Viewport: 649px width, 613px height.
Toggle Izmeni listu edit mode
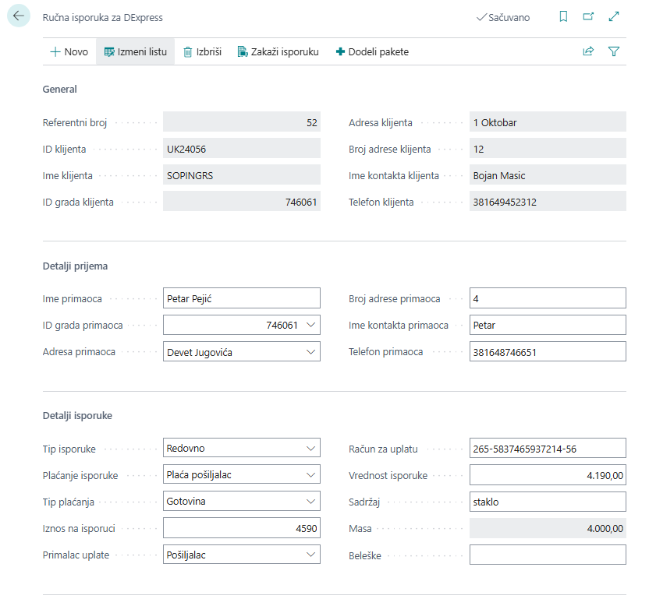pyautogui.click(x=136, y=51)
